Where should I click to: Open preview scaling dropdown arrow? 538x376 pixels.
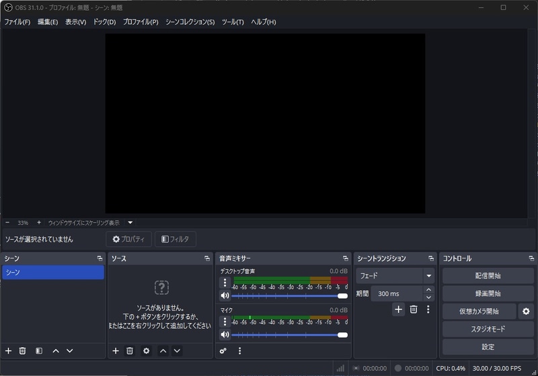(130, 223)
